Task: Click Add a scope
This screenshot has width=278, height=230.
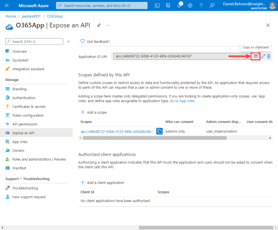Action: click(97, 112)
